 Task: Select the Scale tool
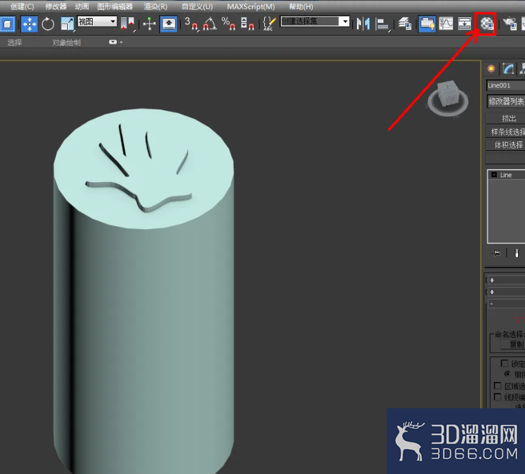point(67,24)
